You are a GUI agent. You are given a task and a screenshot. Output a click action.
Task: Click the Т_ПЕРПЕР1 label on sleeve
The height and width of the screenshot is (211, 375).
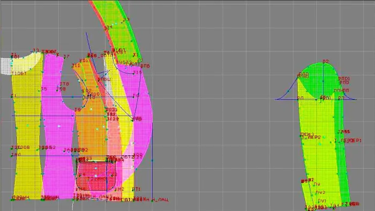pos(348,141)
